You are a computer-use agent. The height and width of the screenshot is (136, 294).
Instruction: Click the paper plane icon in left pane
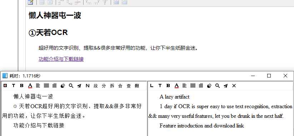coord(79,86)
